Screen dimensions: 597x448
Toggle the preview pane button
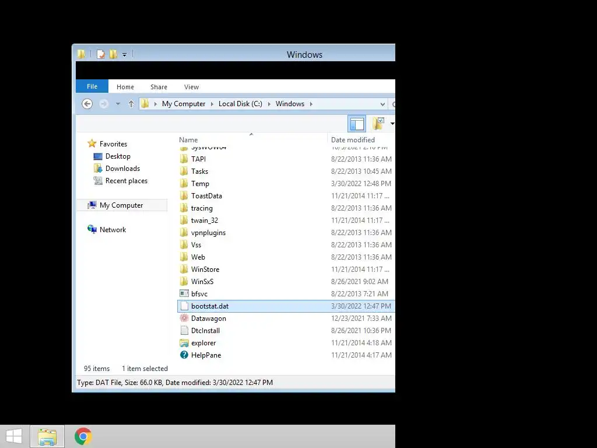tap(357, 124)
